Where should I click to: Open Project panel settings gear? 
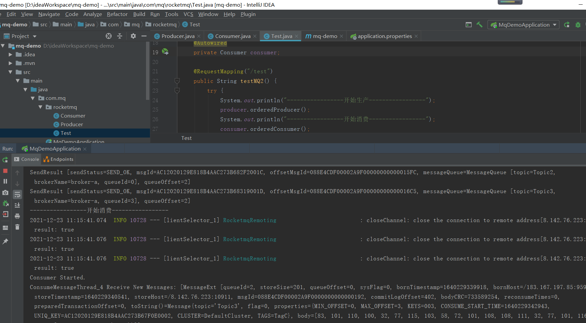(133, 36)
